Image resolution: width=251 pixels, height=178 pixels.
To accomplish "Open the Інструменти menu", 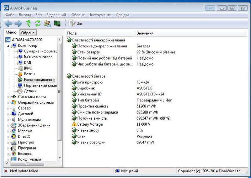I will click(x=100, y=15).
